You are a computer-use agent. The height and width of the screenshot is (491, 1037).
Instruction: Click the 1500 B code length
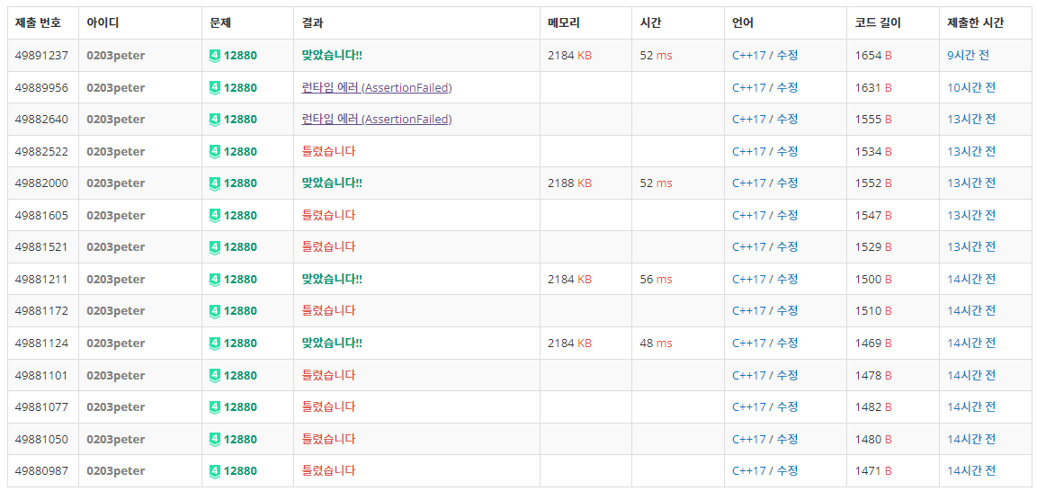[x=873, y=280]
